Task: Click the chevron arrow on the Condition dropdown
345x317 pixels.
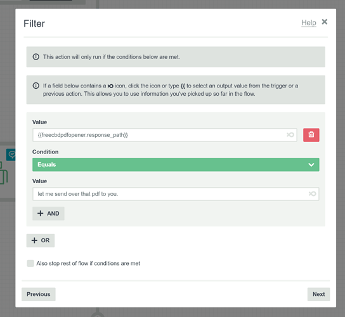Action: 311,165
